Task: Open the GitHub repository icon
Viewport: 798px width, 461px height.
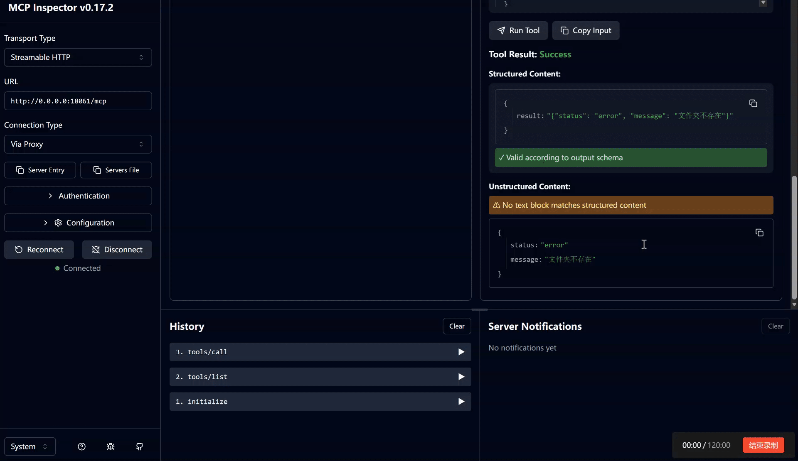Action: pyautogui.click(x=140, y=446)
